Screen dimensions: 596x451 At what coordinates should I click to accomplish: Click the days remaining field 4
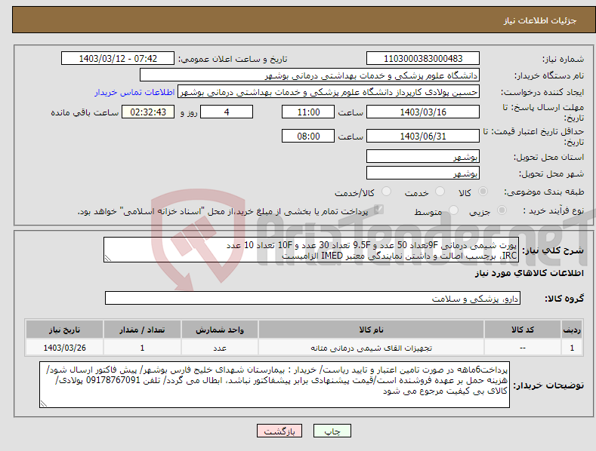(227, 112)
